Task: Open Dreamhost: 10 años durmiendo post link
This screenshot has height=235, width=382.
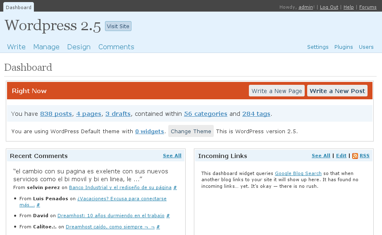Action: pyautogui.click(x=111, y=216)
